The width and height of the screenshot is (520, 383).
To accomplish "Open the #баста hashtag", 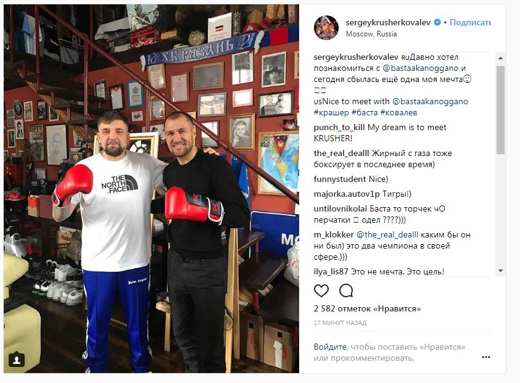I will tap(365, 112).
